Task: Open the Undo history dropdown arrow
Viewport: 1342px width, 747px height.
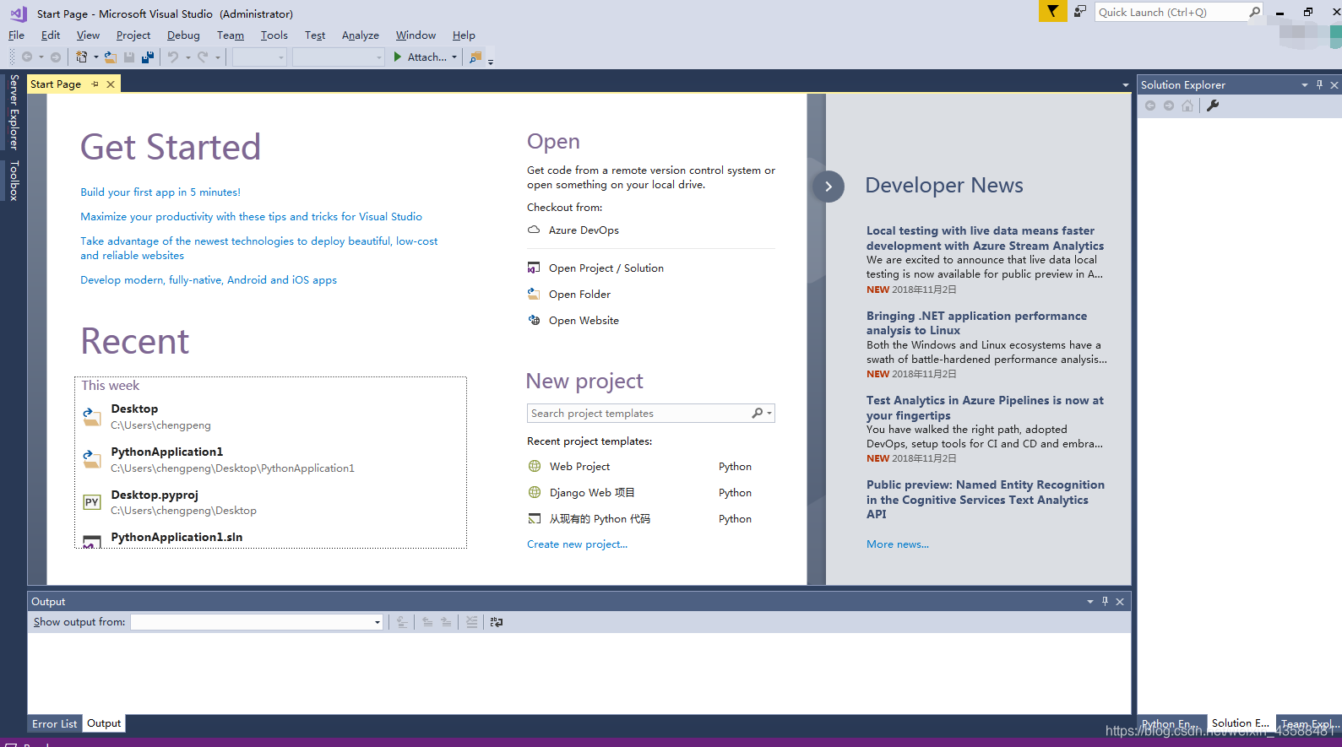Action: 187,57
